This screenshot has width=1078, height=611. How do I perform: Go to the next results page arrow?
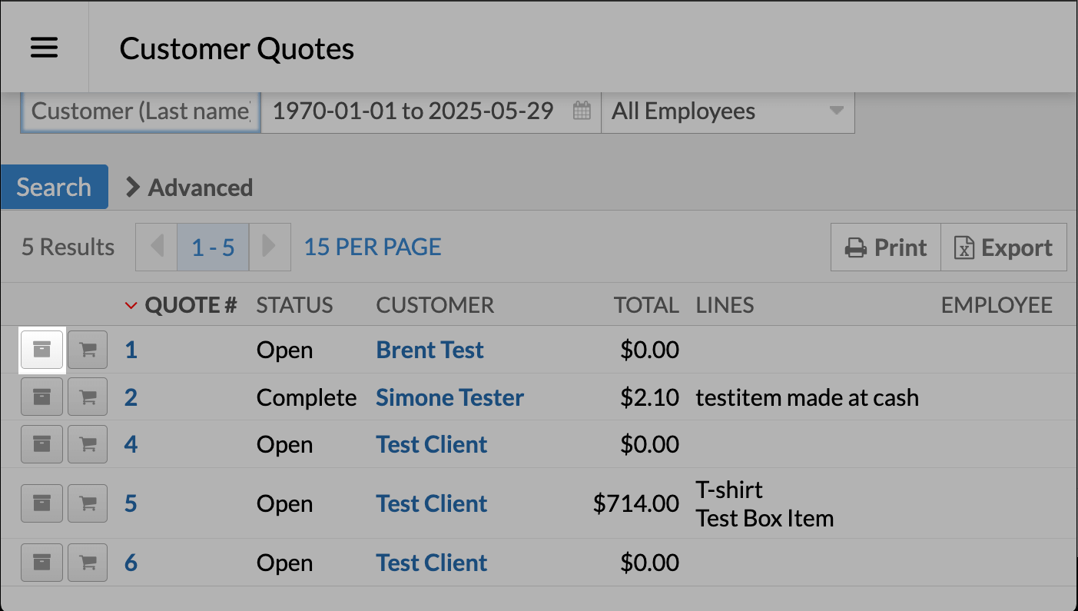[x=269, y=247]
